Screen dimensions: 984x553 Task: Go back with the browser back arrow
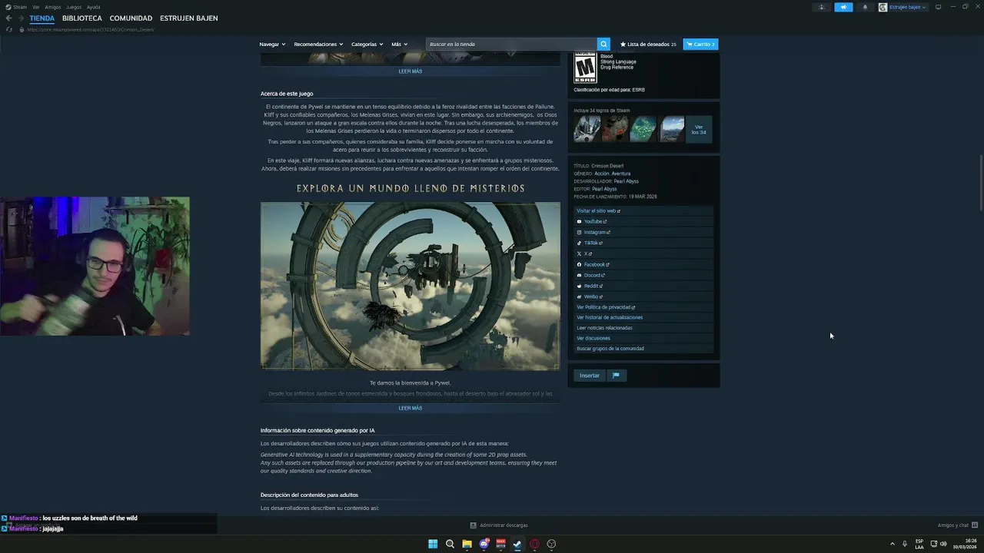[9, 18]
